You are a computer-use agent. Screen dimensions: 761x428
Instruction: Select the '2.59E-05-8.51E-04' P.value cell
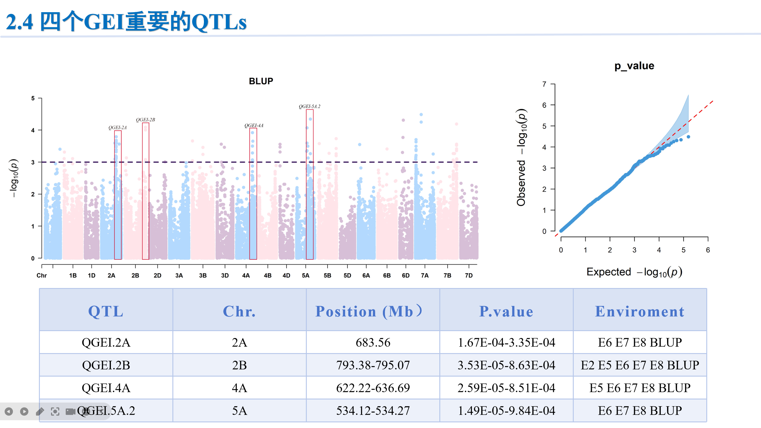506,388
